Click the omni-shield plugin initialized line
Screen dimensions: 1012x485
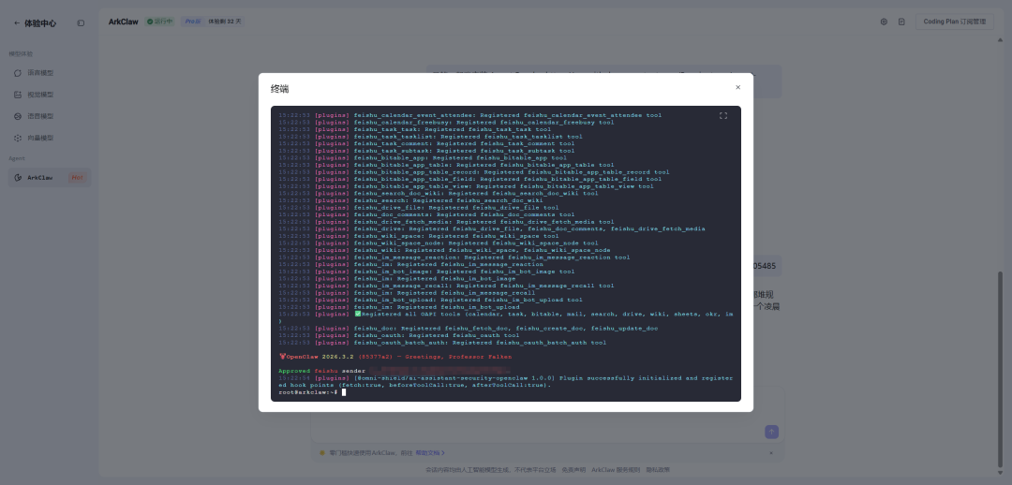tap(506, 381)
